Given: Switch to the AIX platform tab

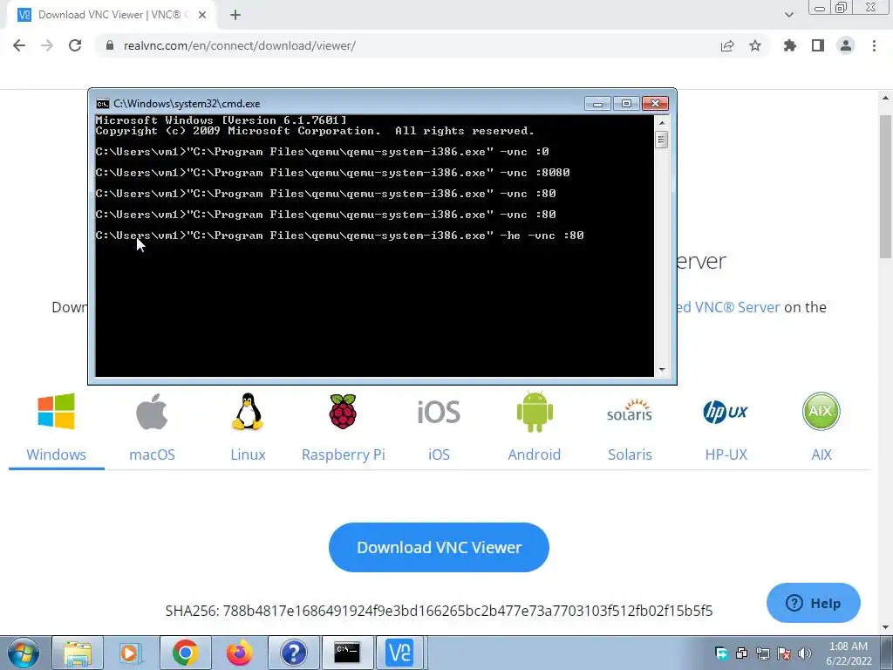Looking at the screenshot, I should click(x=821, y=455).
